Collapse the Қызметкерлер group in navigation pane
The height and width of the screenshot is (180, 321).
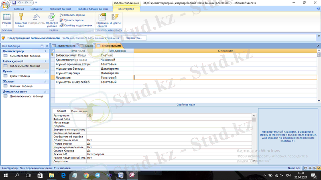coord(45,51)
